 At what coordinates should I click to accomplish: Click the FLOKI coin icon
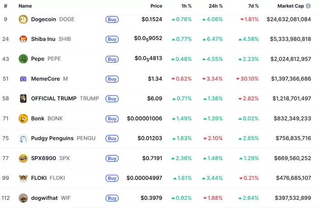(x=23, y=178)
